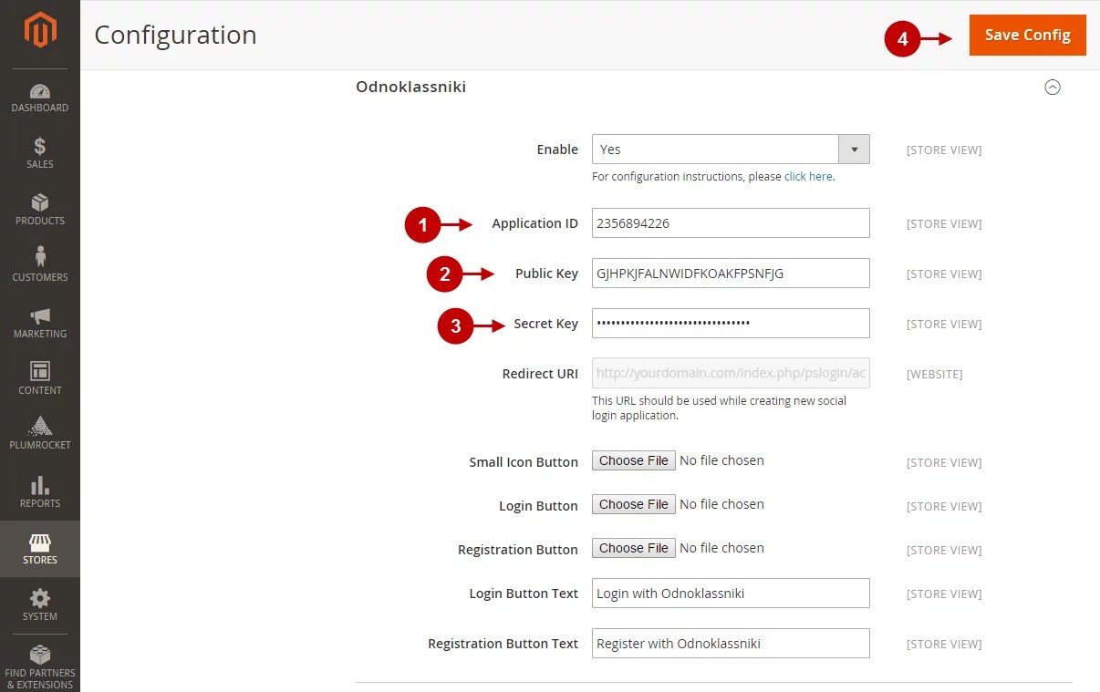Follow the 'click here' instructions link
The height and width of the screenshot is (692, 1100).
click(808, 177)
